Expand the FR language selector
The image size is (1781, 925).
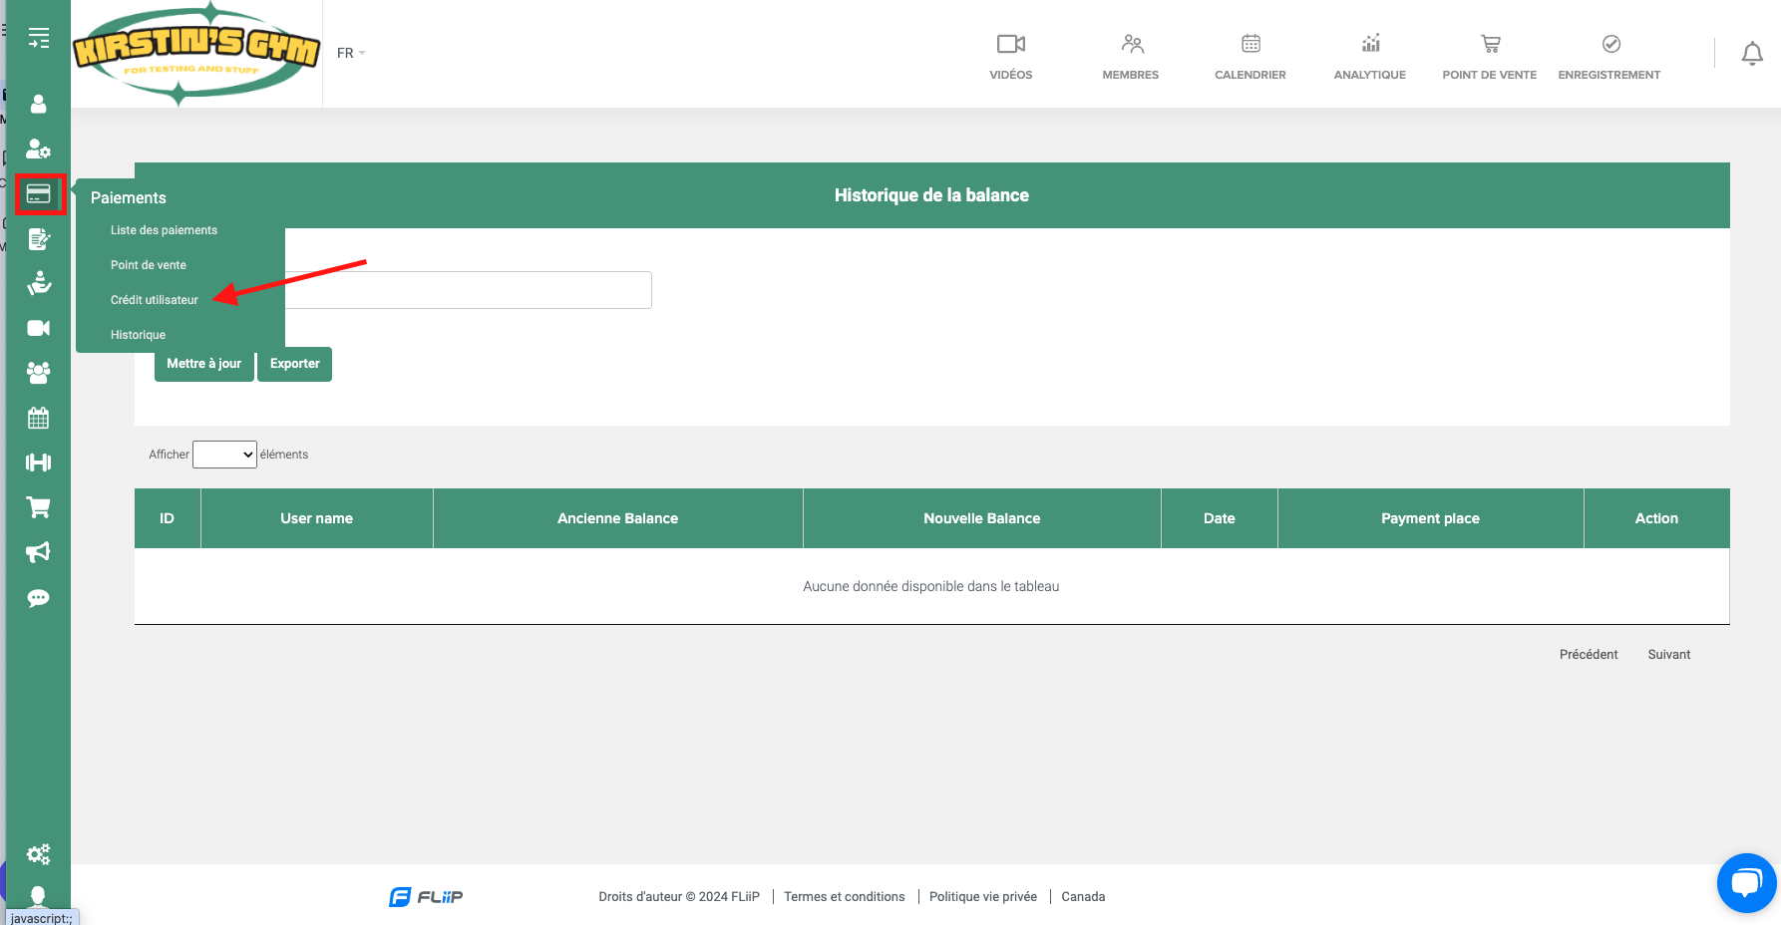pyautogui.click(x=350, y=53)
